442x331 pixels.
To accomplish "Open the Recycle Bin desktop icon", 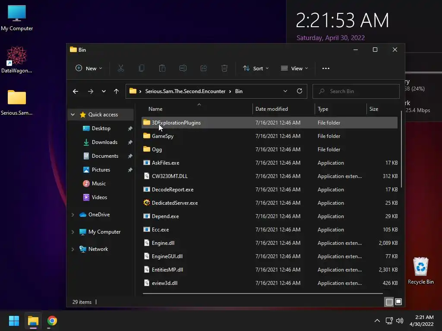I will click(x=420, y=271).
